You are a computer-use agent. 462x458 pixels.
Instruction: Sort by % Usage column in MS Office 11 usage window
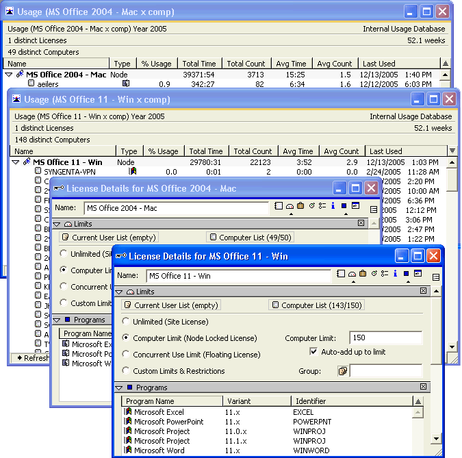164,151
